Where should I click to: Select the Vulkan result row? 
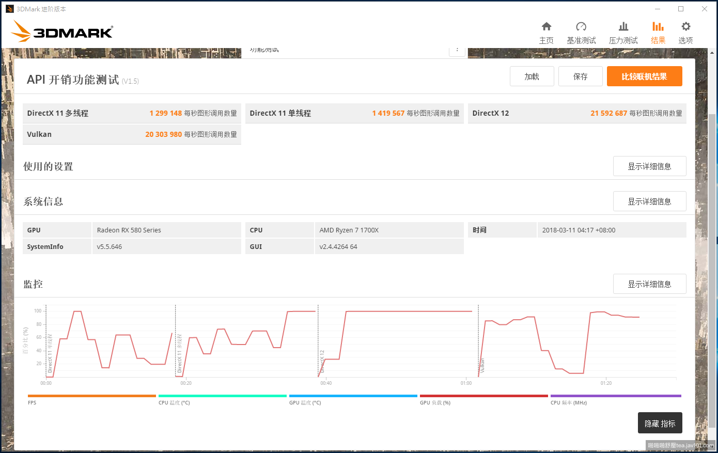pos(132,134)
